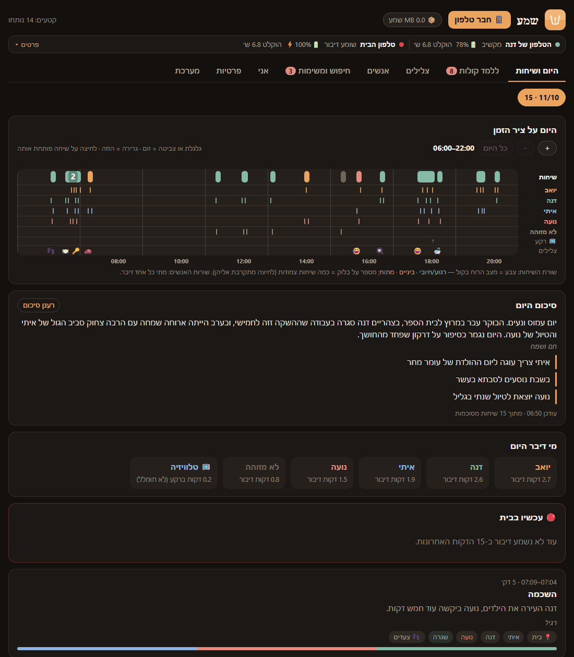The width and height of the screenshot is (574, 657).
Task: Click the laughing emoji just before 18:00
Action: pyautogui.click(x=417, y=251)
